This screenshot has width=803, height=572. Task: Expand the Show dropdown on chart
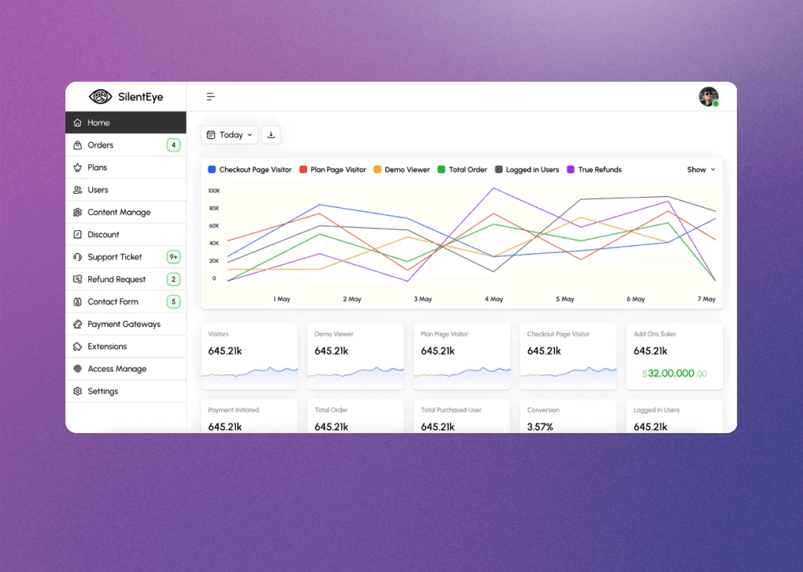[x=701, y=170]
